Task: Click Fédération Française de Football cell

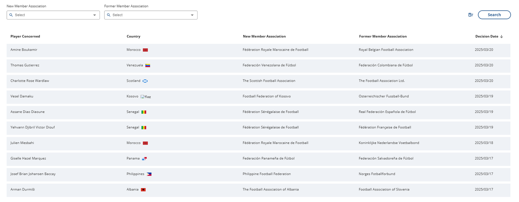Action: tap(385, 127)
